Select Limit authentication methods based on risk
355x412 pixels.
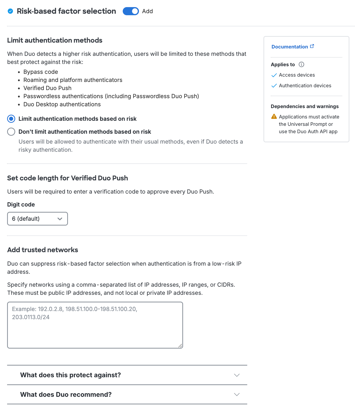(11, 118)
